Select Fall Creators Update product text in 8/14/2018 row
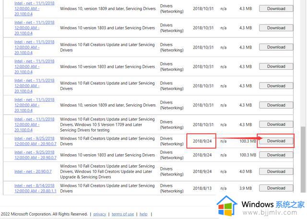Screen dimensions: 307x219 click(107, 188)
